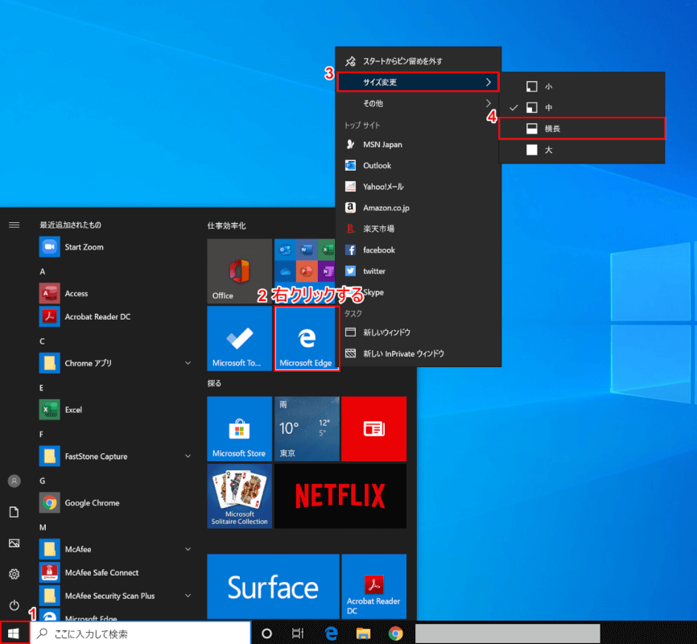This screenshot has width=697, height=644.
Task: Open the red news tile
Action: pos(373,429)
